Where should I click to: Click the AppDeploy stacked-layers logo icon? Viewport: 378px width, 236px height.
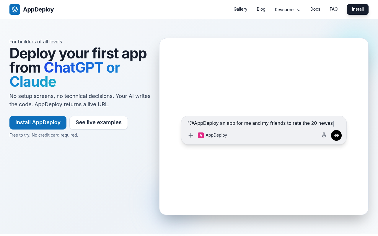(x=15, y=9)
